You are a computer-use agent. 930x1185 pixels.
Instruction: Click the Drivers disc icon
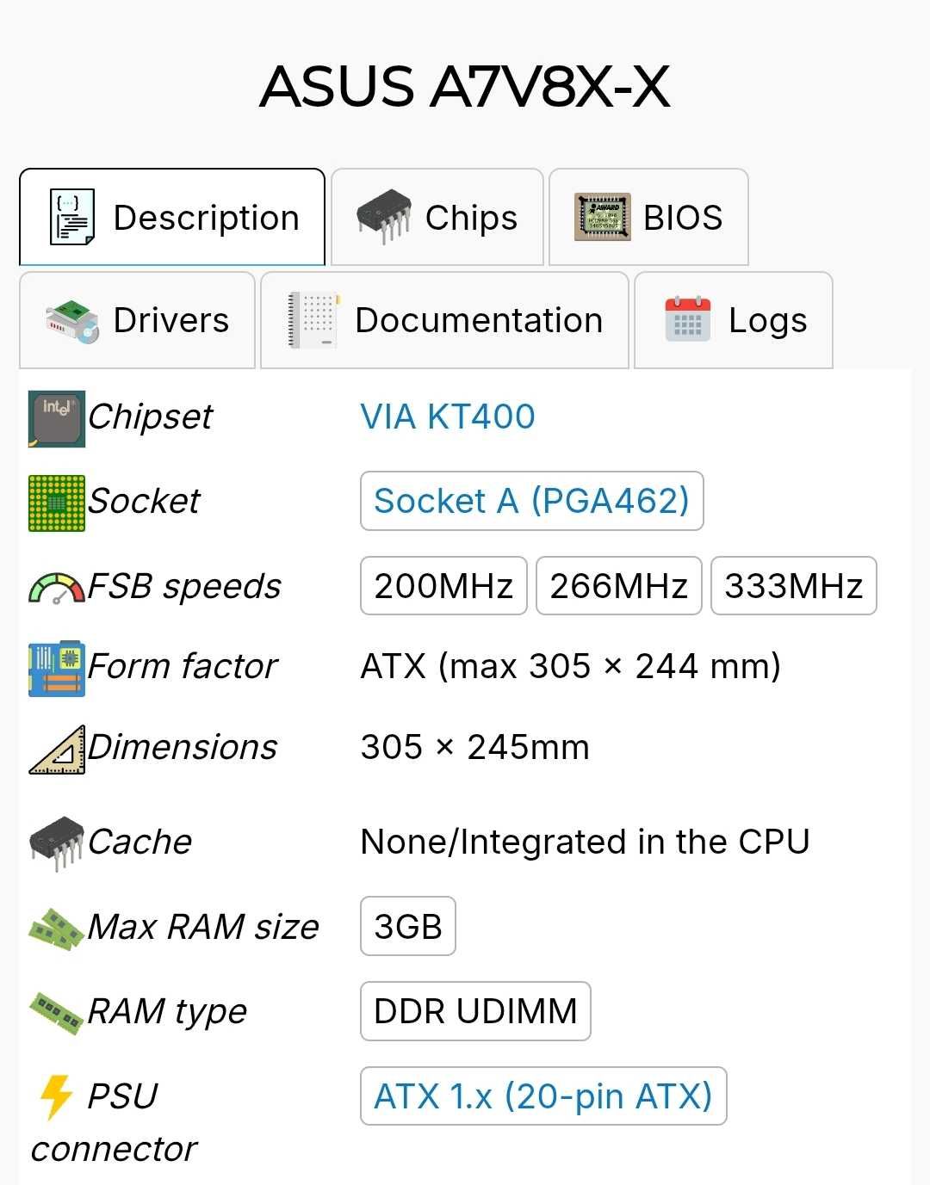coord(72,321)
